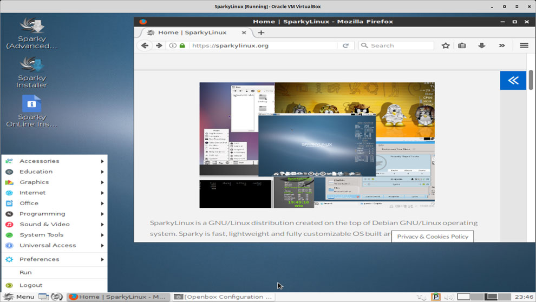Open Sound & Video submenu arrow

102,225
